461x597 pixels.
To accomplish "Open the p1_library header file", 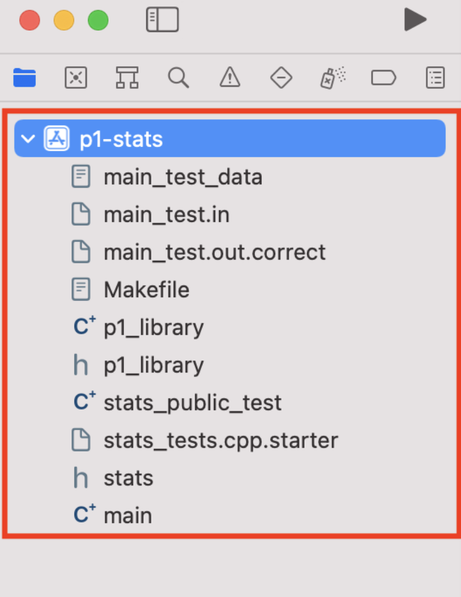I will pos(153,365).
